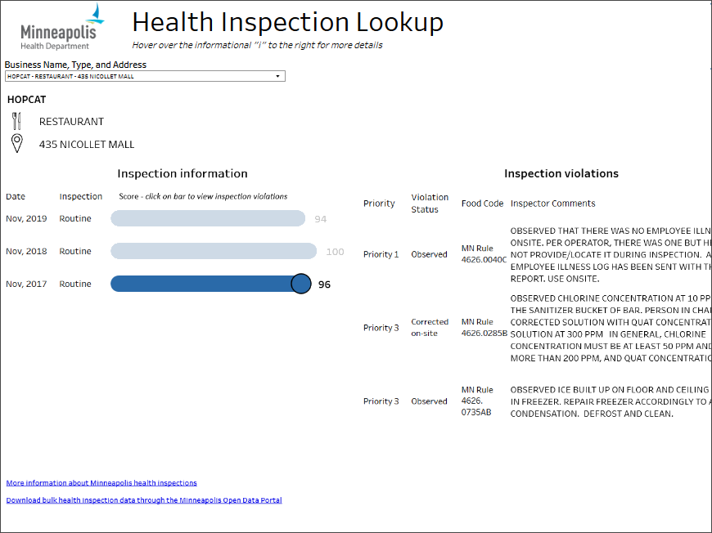Select the Nov, 2017 score bar (96)
712x533 pixels.
point(210,284)
